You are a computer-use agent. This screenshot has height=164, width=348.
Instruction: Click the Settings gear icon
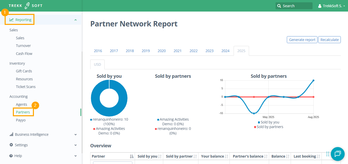[11, 145]
